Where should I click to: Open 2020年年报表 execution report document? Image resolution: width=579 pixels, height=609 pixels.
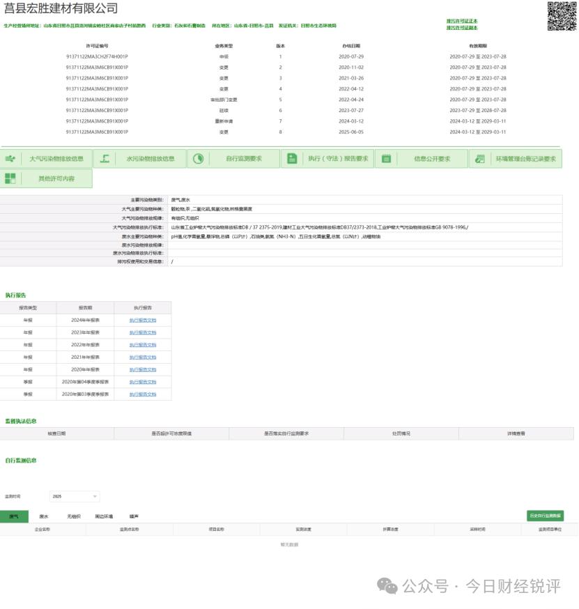[x=143, y=369]
